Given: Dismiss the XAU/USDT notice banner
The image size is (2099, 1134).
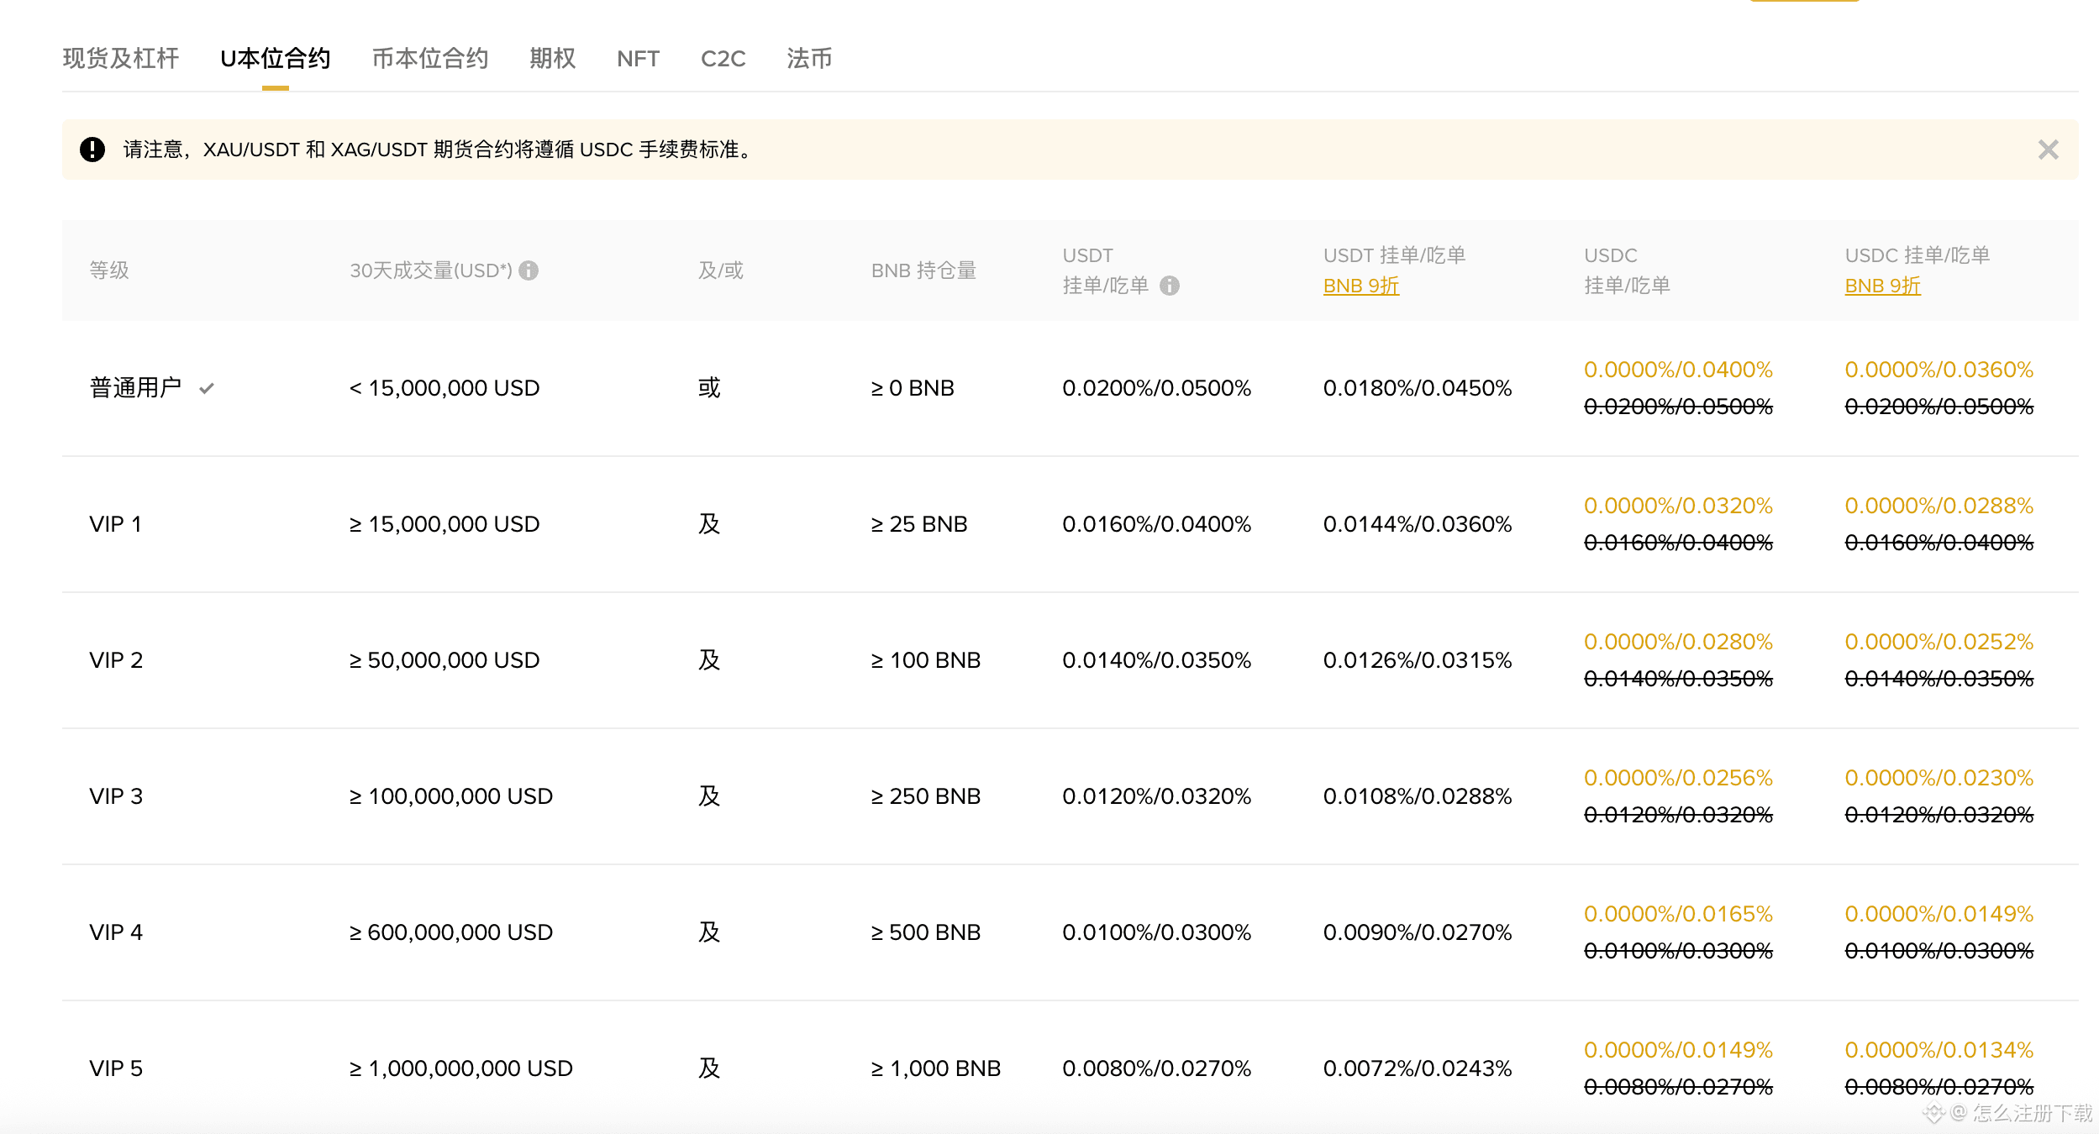Looking at the screenshot, I should click(2048, 150).
